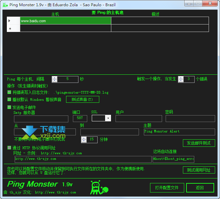This screenshot has width=220, height=199.
Task: Close the Ping Monster window
Action: point(210,4)
